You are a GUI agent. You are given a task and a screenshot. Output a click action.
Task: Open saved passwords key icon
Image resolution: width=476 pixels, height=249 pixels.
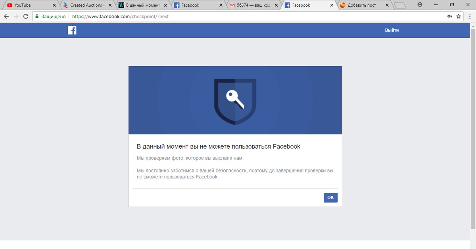(450, 17)
